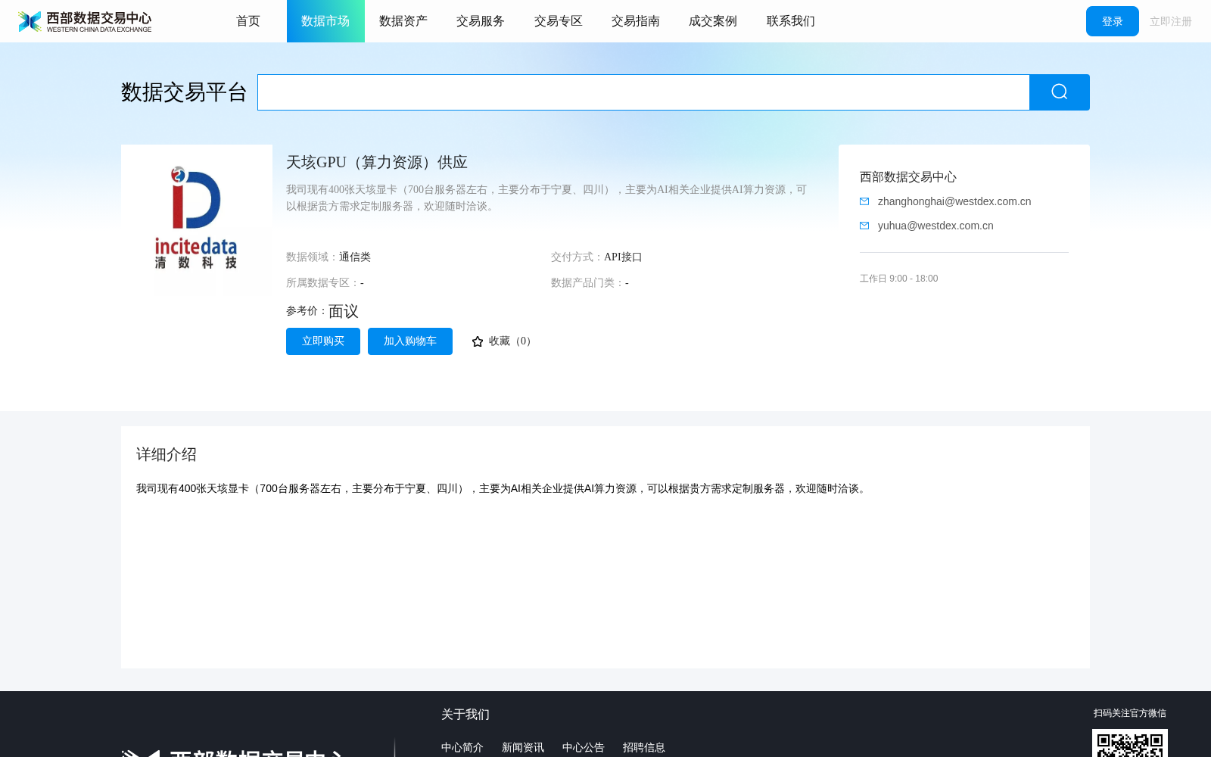Click the 所属数据专区 label

pyautogui.click(x=323, y=283)
